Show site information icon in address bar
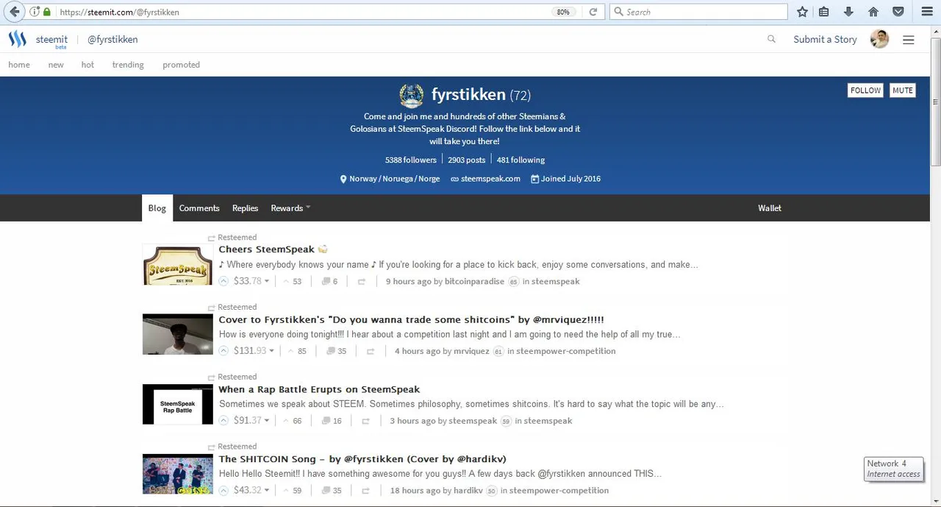Viewport: 941px width, 507px height. coord(35,12)
